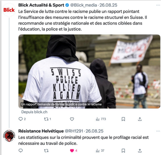The image size is (161, 155).
Task: Like the Blick media tweet
Action: (x=72, y=119)
